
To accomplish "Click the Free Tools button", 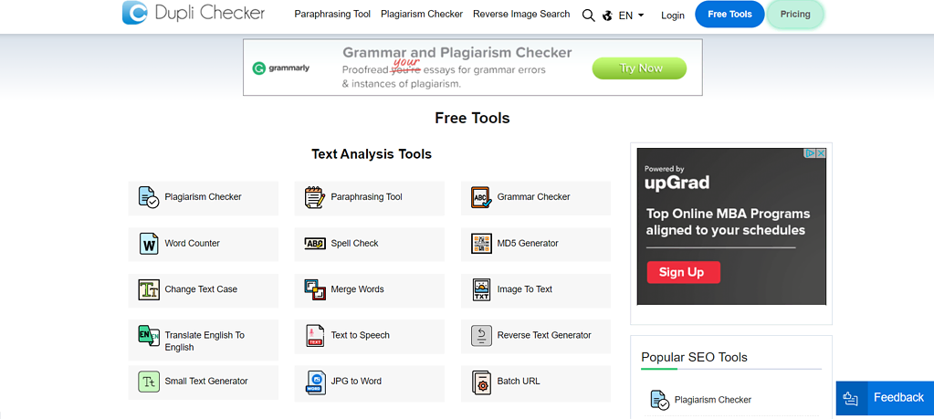I will click(729, 15).
